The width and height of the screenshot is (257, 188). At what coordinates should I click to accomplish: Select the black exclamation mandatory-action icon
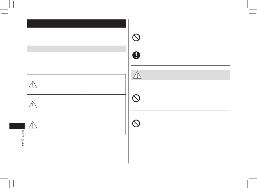tap(136, 55)
